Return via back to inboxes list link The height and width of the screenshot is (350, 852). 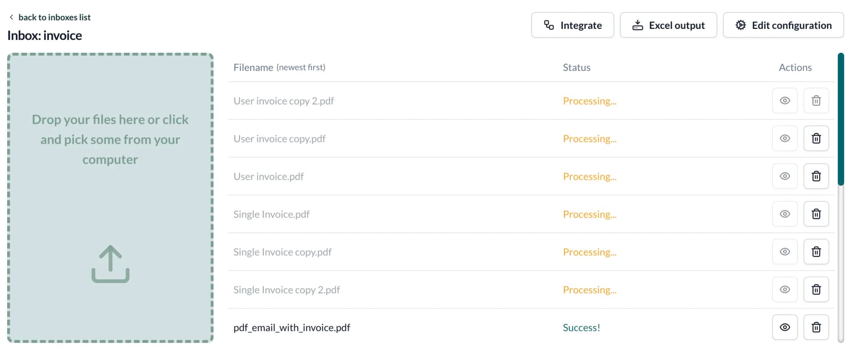point(54,17)
